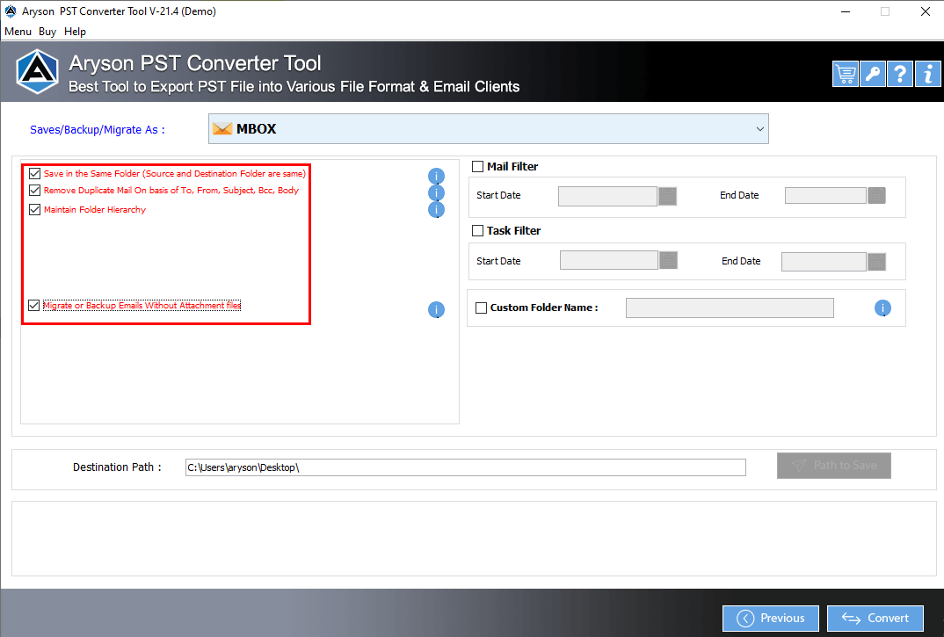The width and height of the screenshot is (944, 637).
Task: Show info for Save in the Same Folder
Action: click(x=436, y=176)
